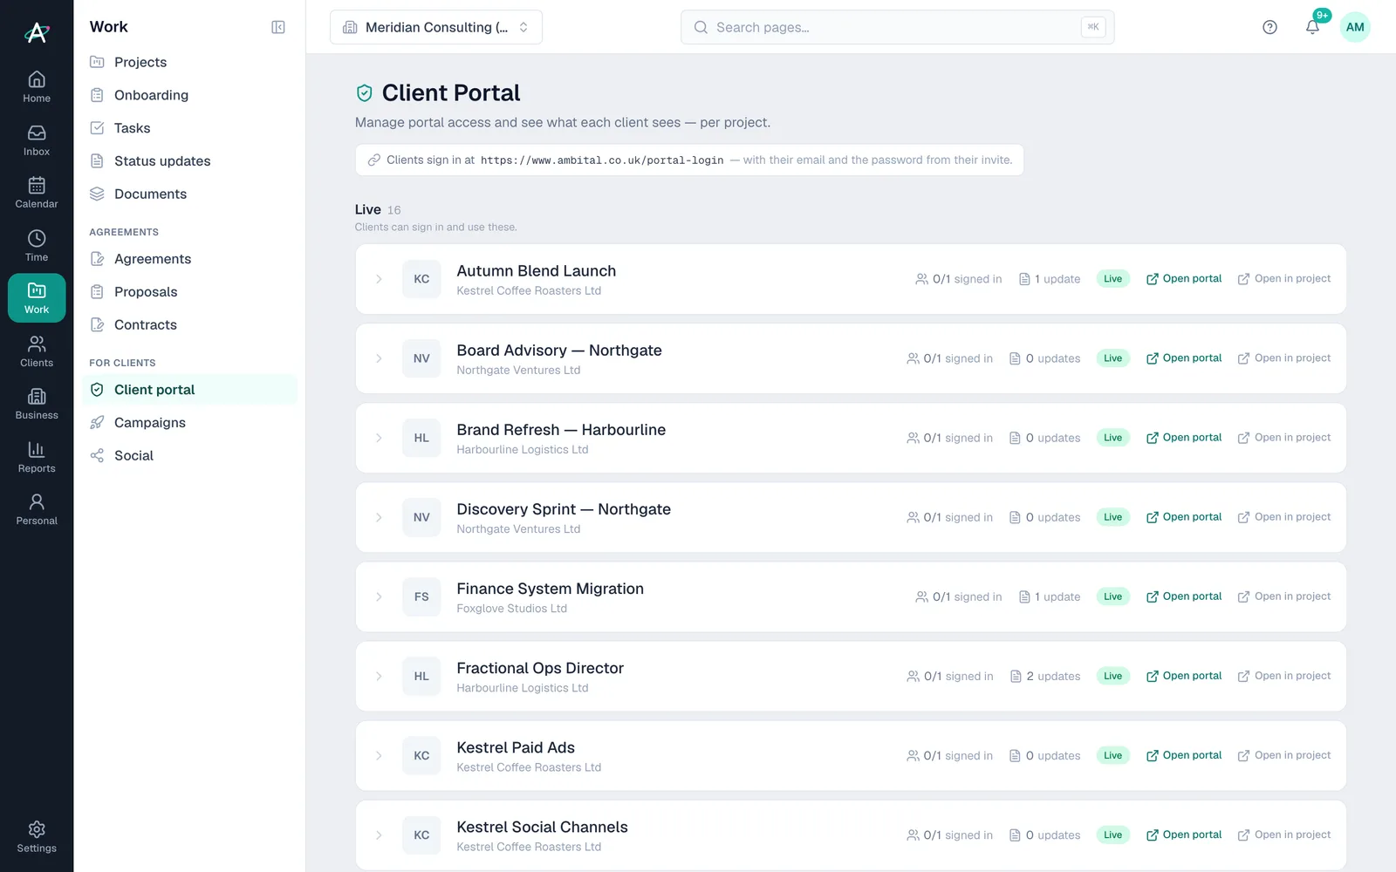Screen dimensions: 1396x872
Task: Collapse the Work sidebar panel icon
Action: [278, 27]
